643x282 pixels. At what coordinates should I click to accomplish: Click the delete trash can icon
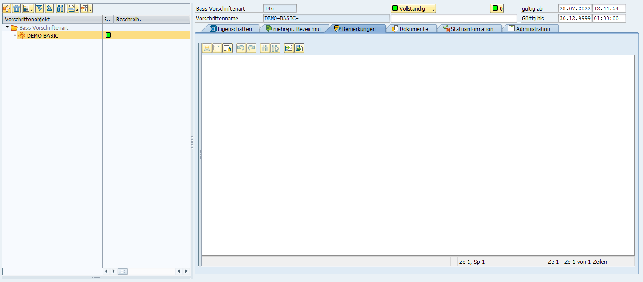[x=17, y=8]
